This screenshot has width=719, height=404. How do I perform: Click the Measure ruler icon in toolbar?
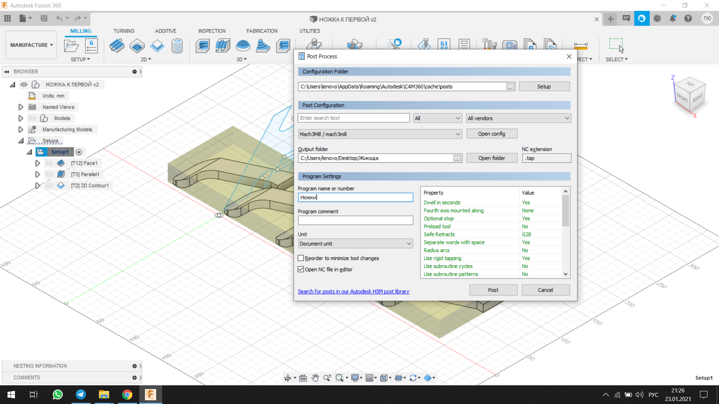tap(581, 46)
